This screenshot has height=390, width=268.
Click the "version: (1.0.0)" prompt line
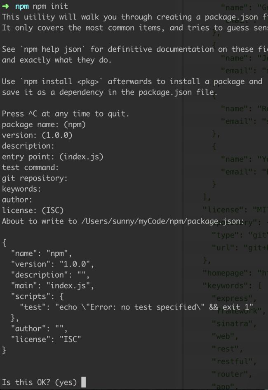(37, 136)
